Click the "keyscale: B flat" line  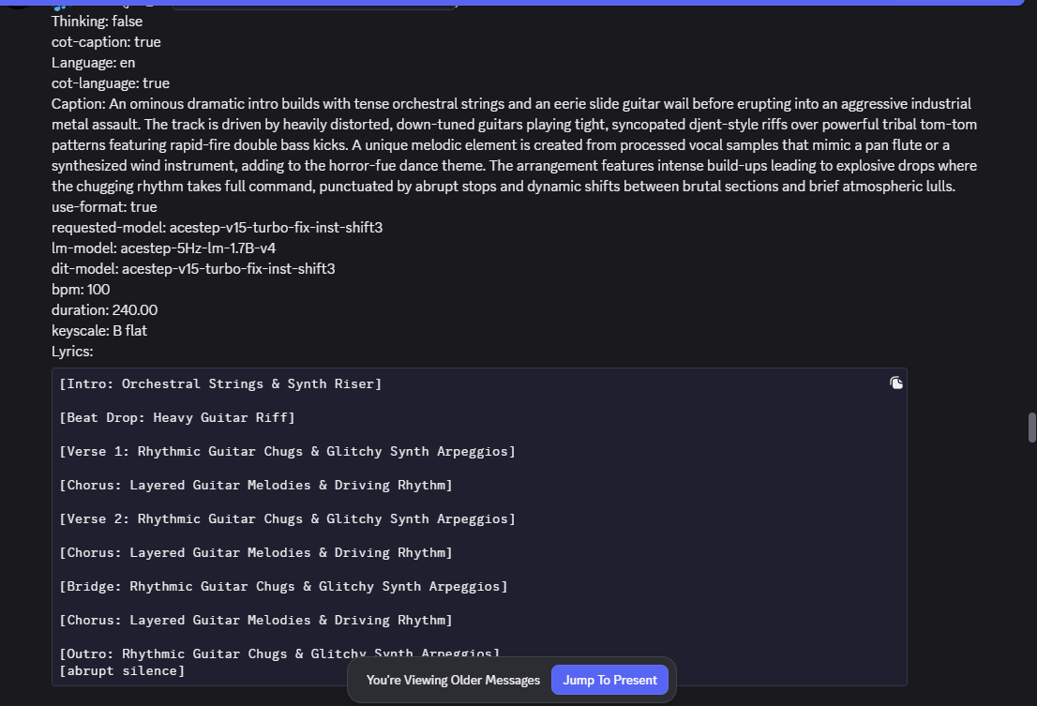(99, 330)
